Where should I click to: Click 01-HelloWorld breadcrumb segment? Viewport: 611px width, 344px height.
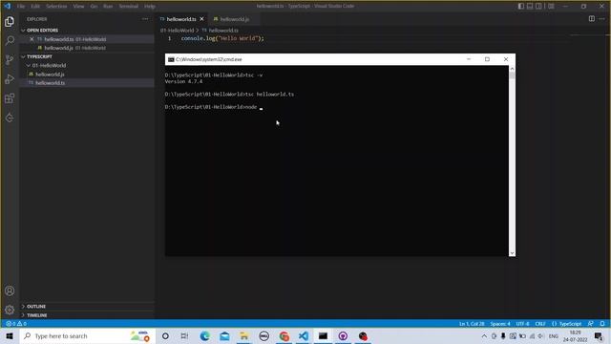coord(178,31)
